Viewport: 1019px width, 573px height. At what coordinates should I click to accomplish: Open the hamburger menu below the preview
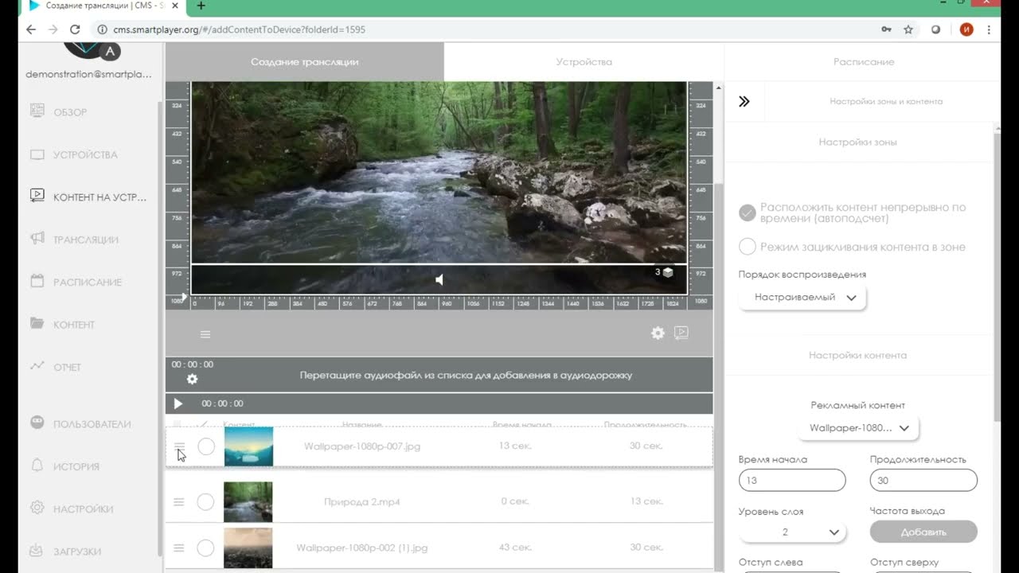[x=205, y=334]
